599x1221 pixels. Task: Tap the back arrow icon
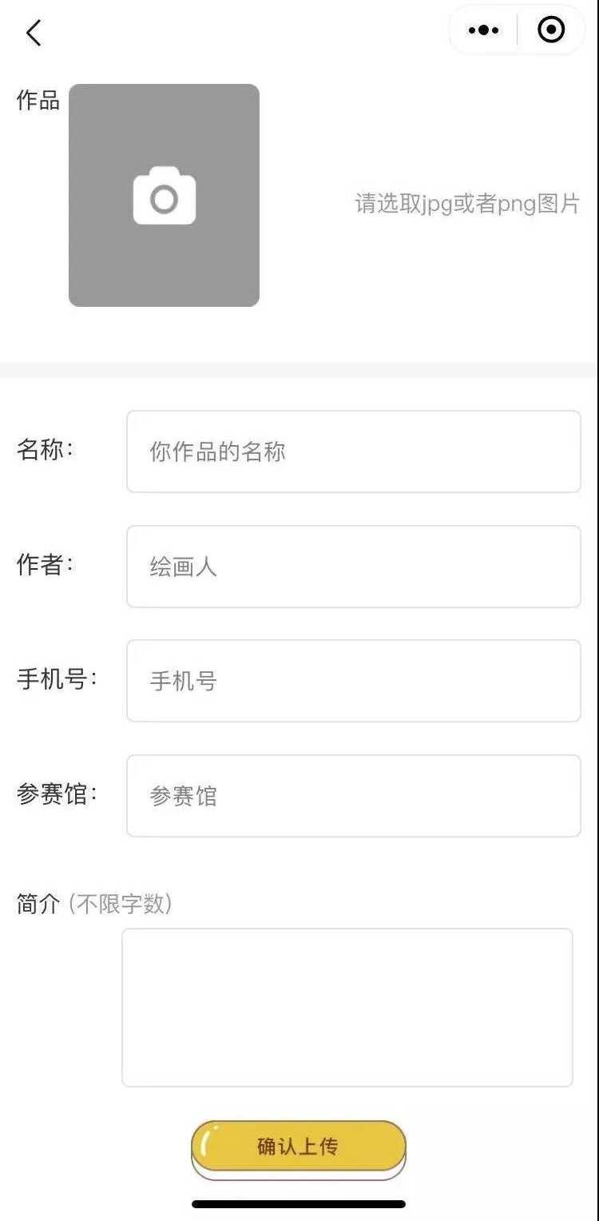(x=34, y=34)
